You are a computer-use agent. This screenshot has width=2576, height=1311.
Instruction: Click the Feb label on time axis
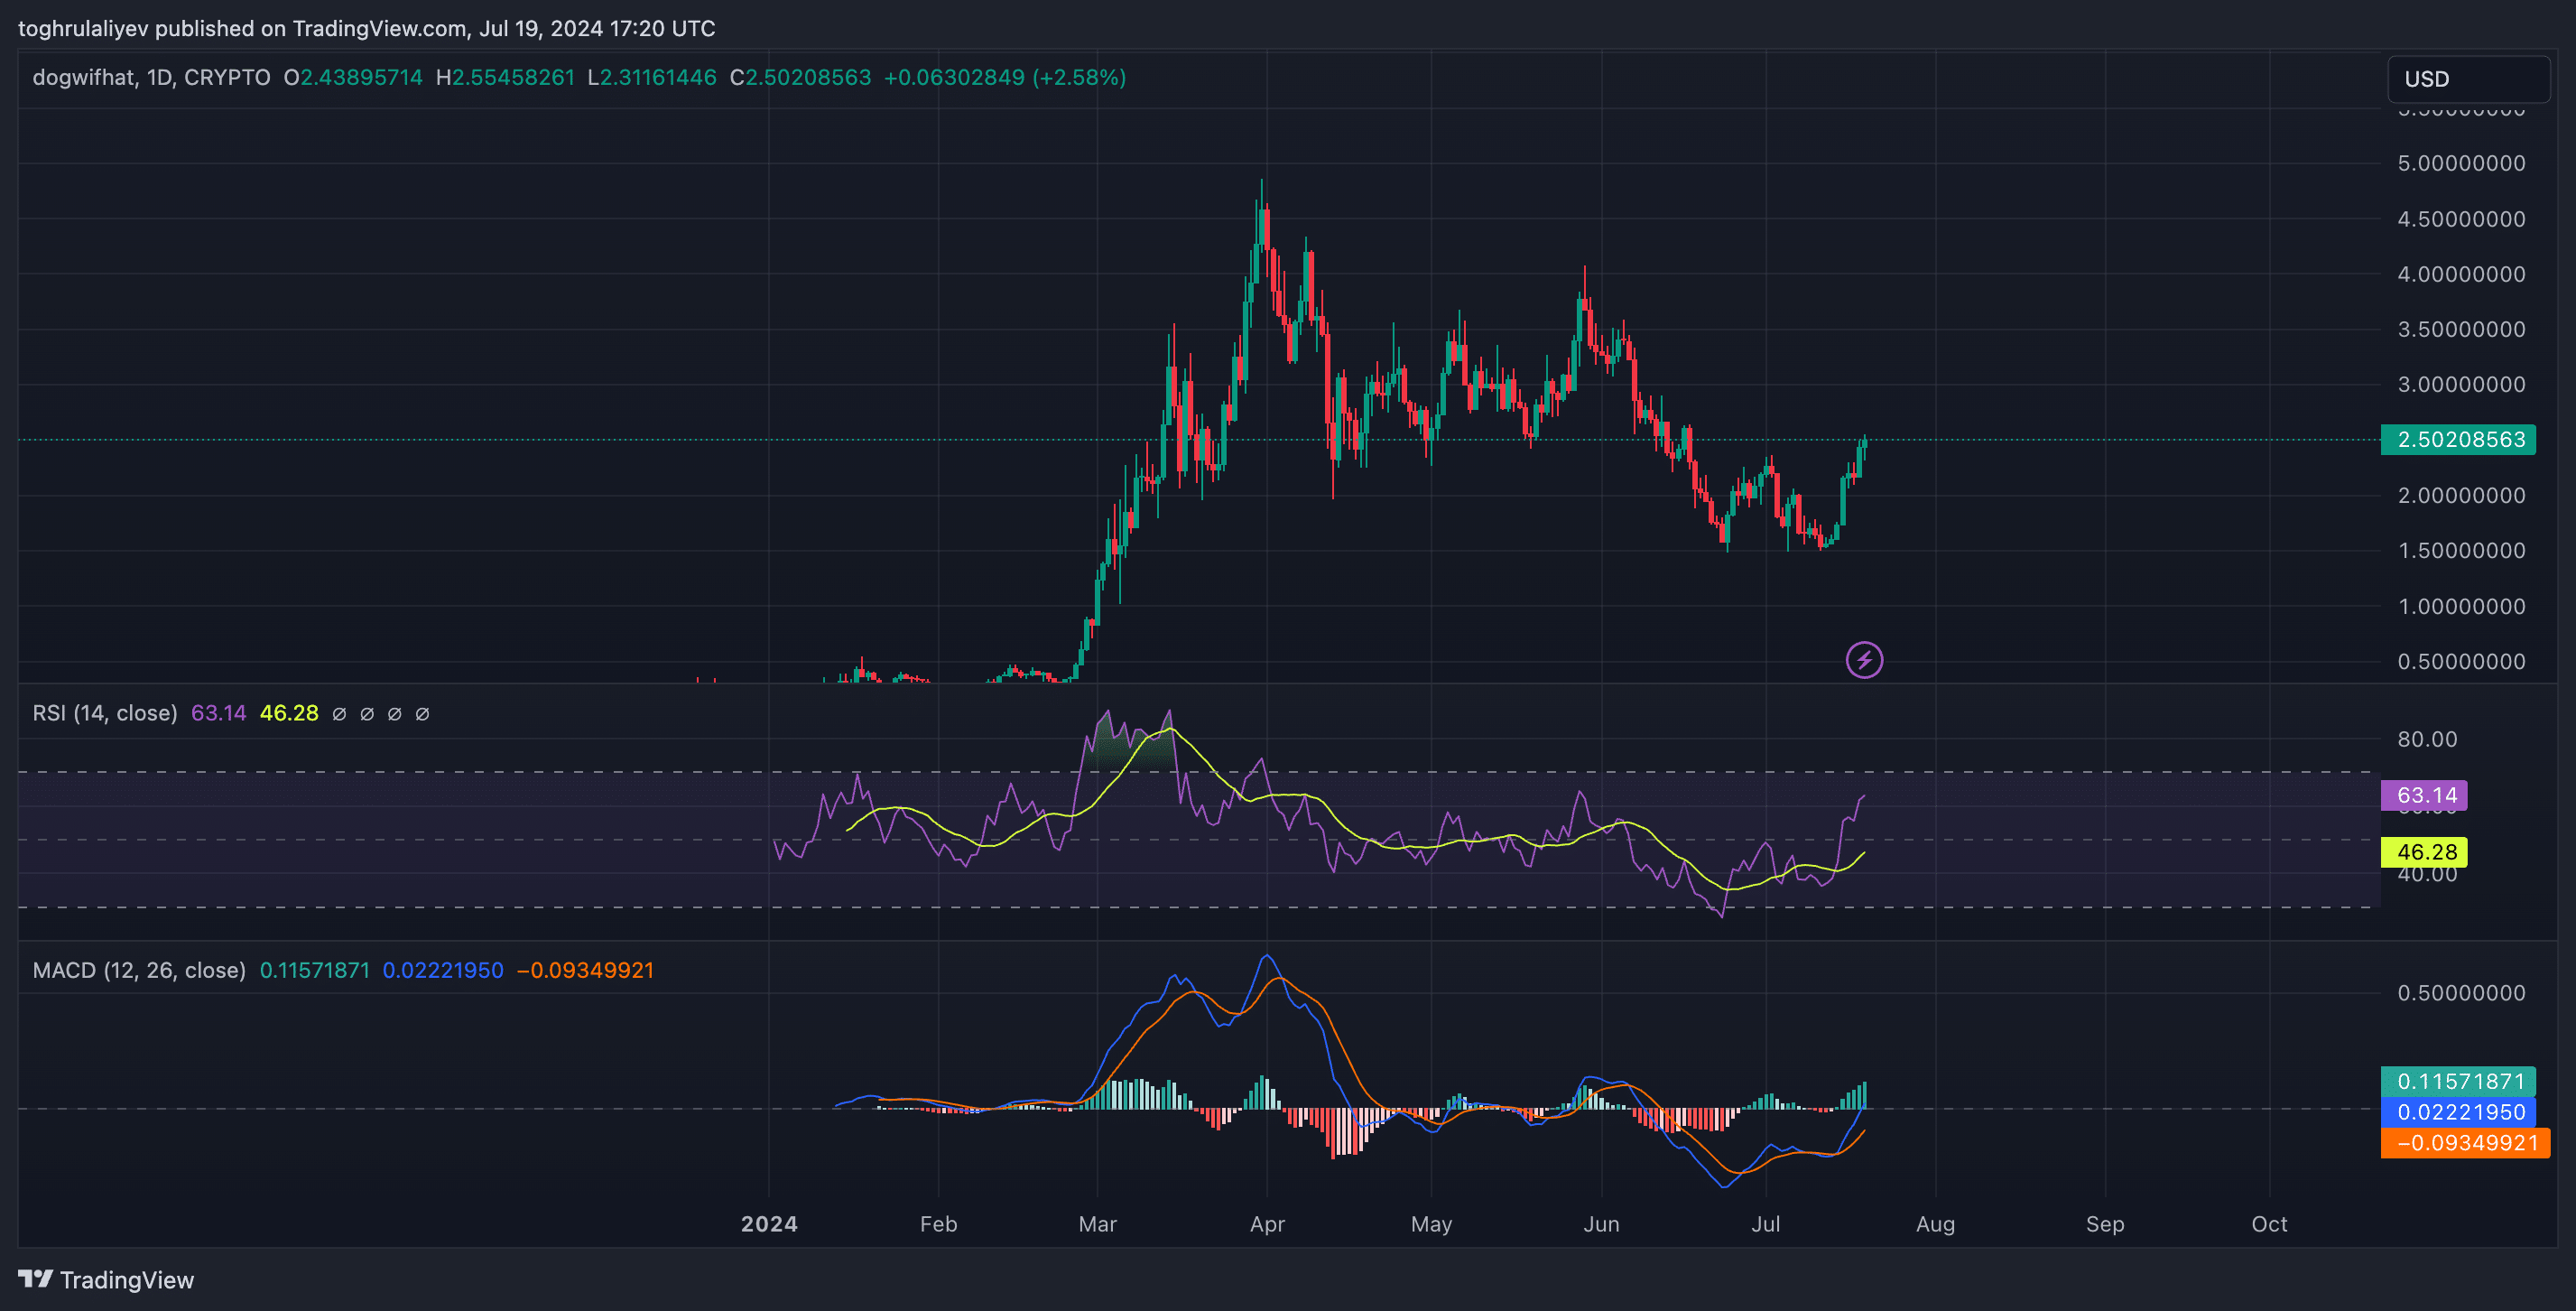938,1224
